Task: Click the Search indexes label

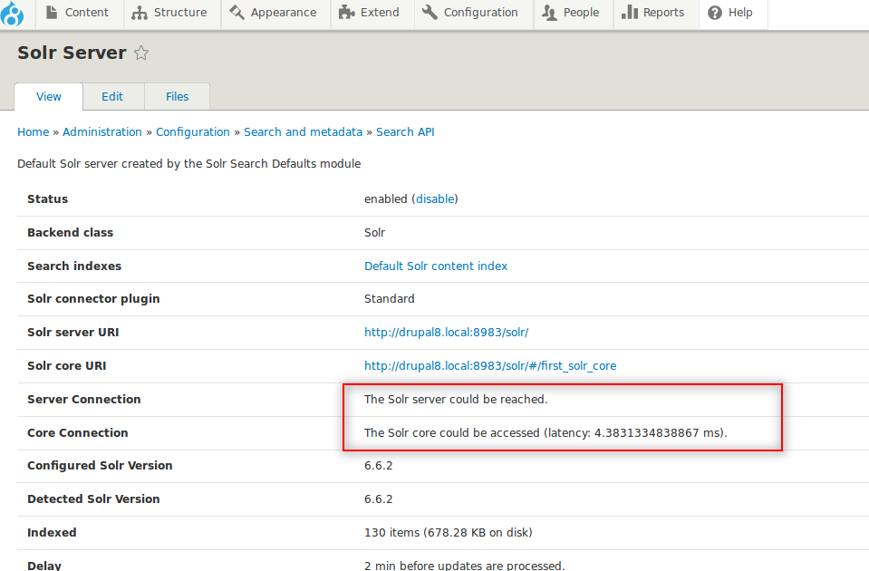Action: (74, 266)
